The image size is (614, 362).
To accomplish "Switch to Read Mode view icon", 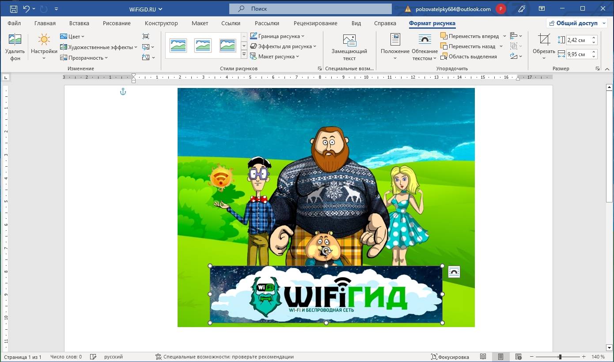I will point(483,357).
